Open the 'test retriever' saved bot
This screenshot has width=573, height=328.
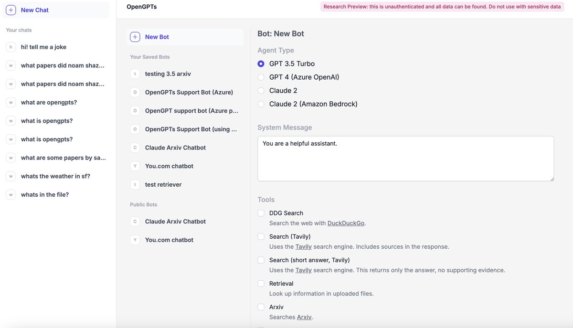click(163, 184)
